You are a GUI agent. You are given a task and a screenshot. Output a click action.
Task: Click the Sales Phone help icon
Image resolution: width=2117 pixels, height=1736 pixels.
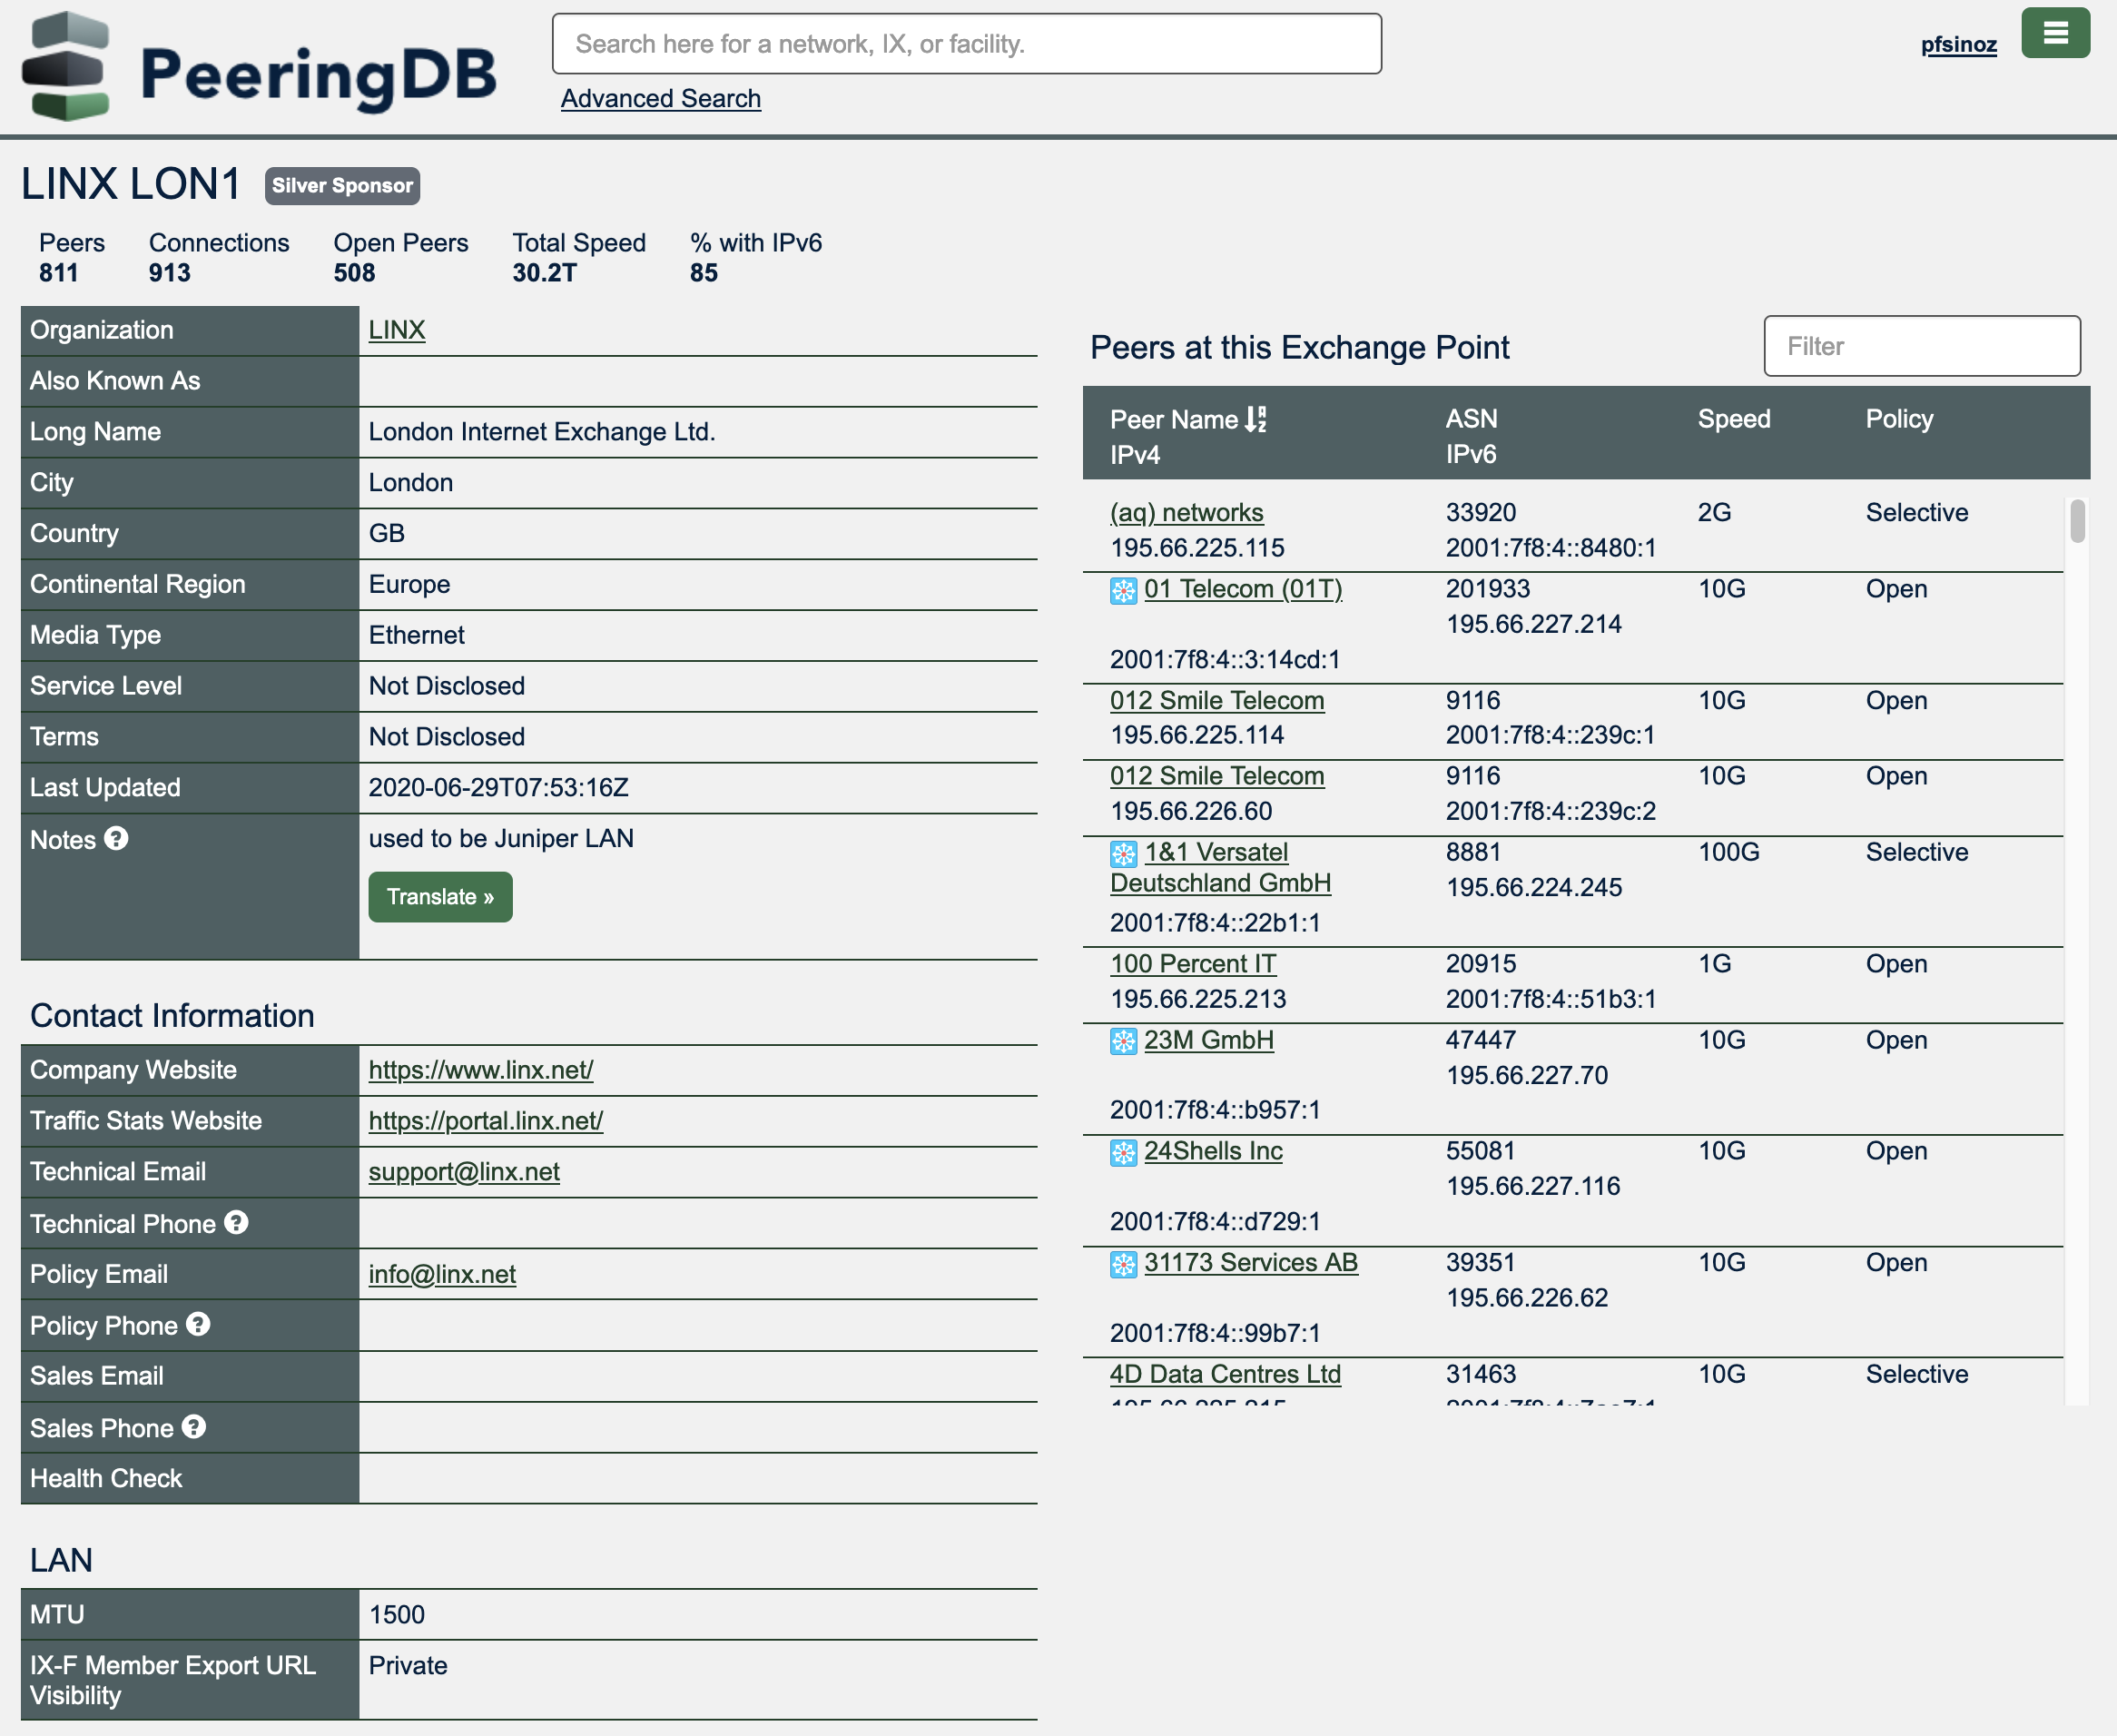click(x=194, y=1426)
